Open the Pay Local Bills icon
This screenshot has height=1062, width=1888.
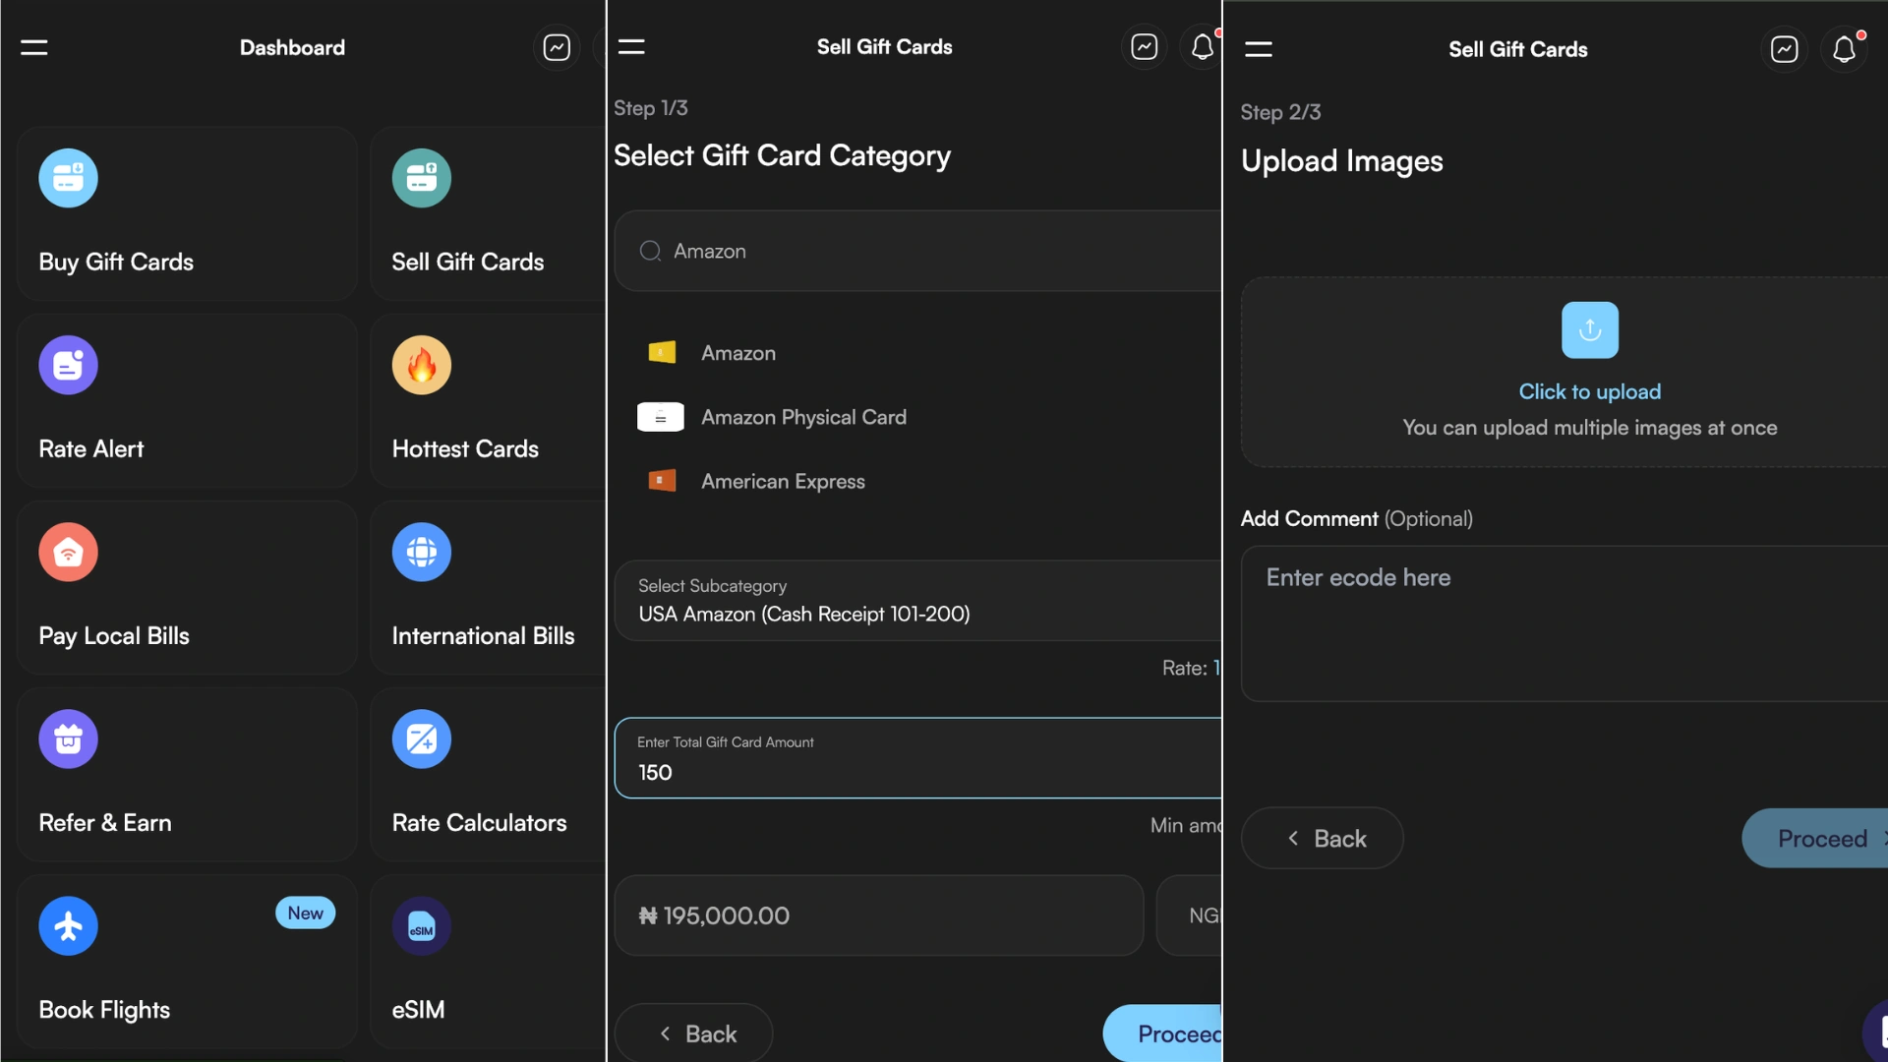[x=68, y=552]
